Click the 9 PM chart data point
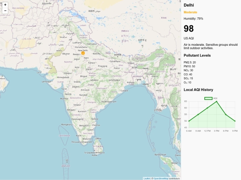The width and height of the screenshot is (241, 180). tap(235, 121)
